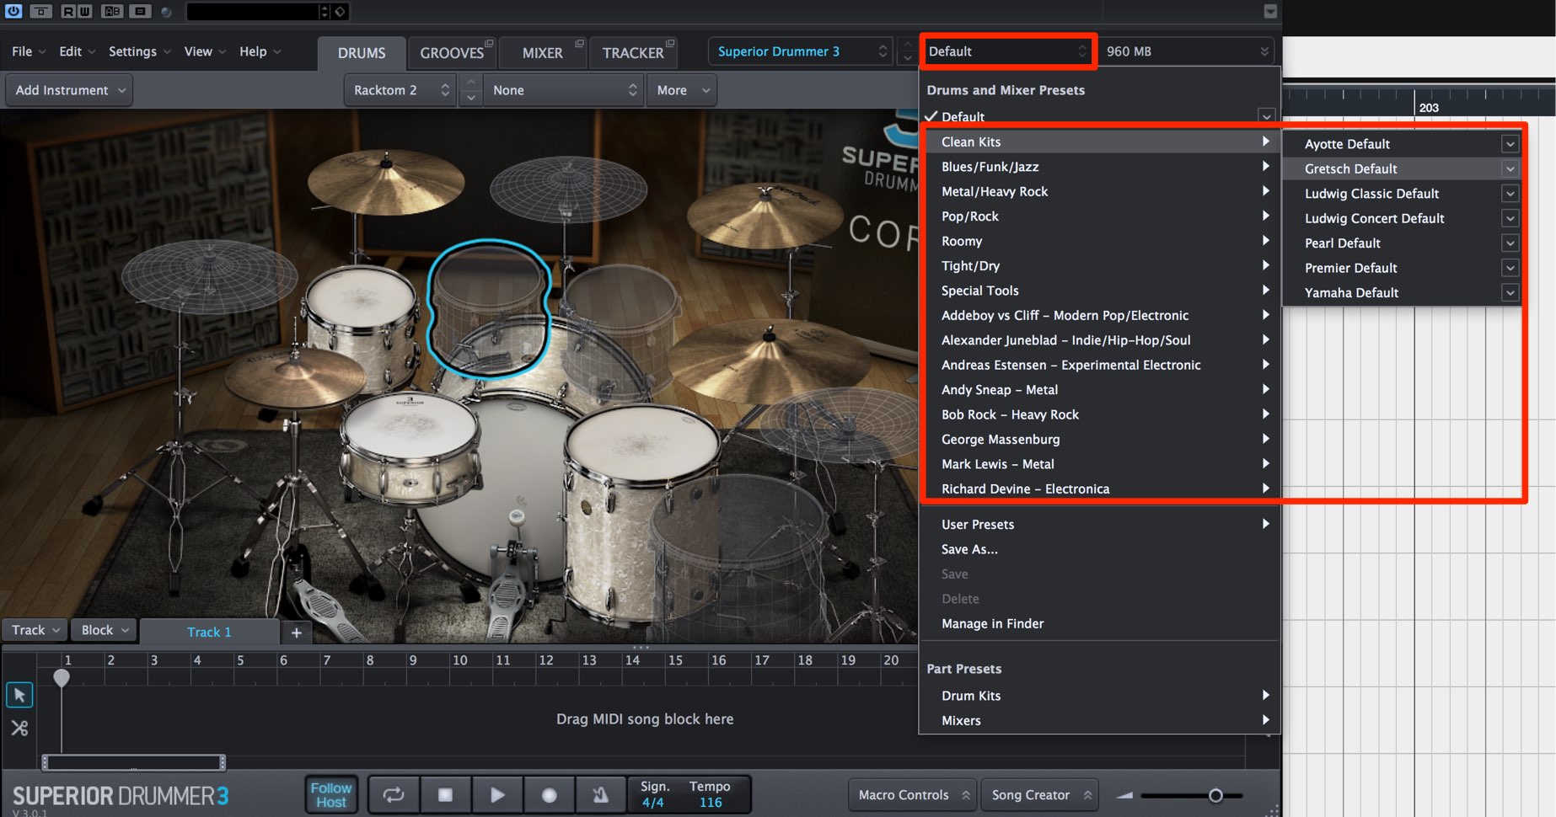Open the Gretsch Default preset options arrow
The width and height of the screenshot is (1556, 817).
[x=1510, y=168]
